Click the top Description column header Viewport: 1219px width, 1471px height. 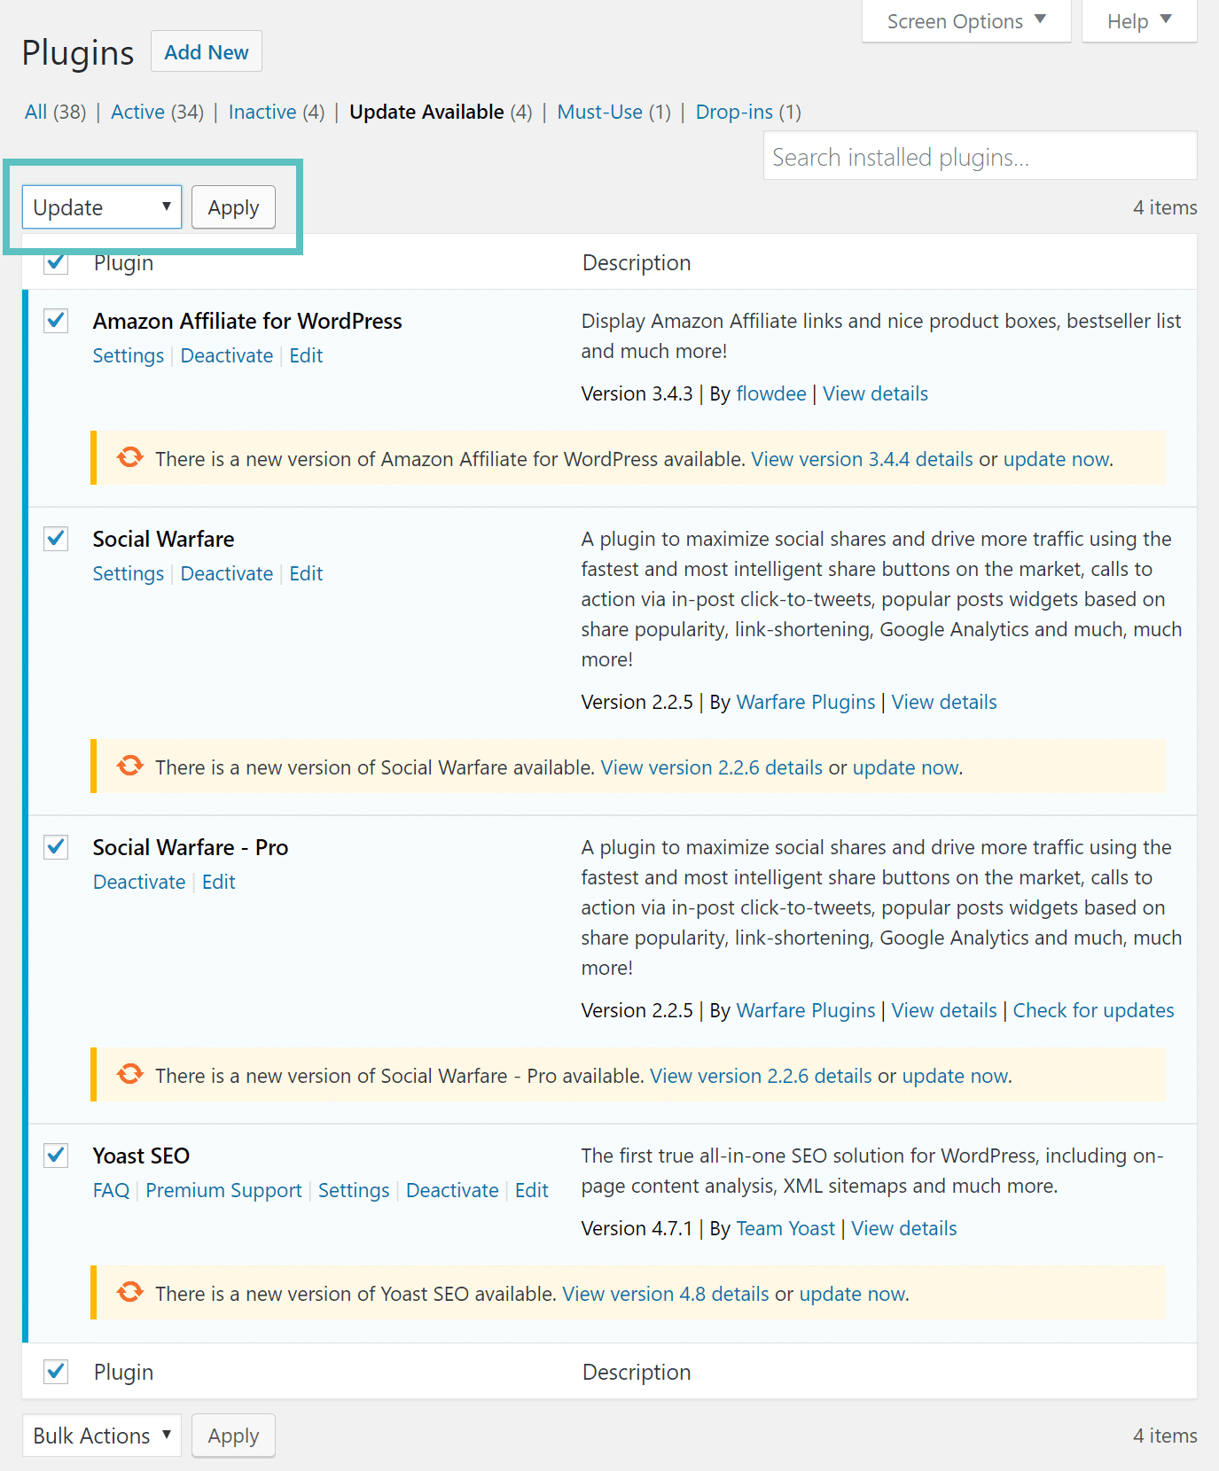click(637, 262)
